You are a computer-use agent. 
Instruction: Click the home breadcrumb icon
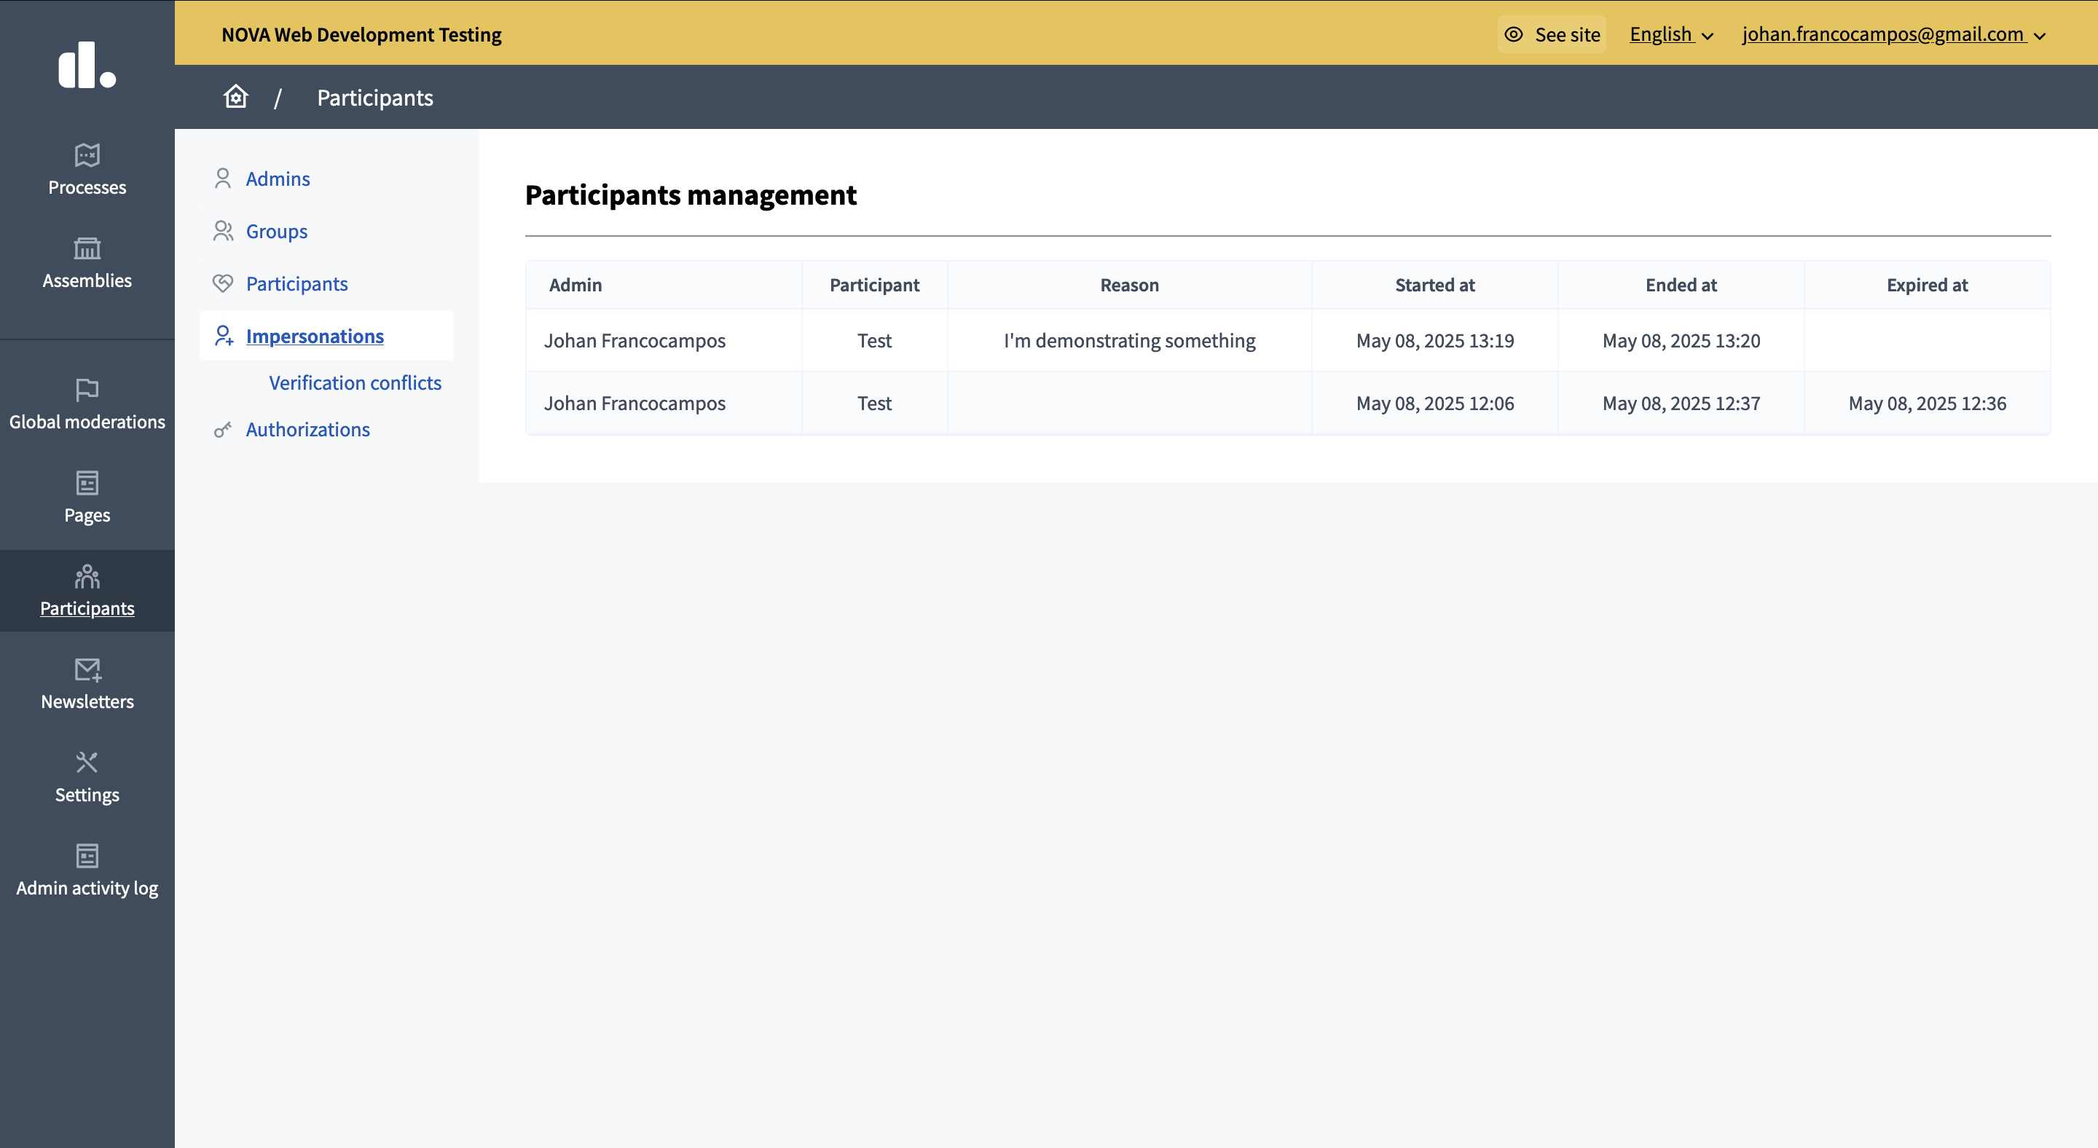235,97
